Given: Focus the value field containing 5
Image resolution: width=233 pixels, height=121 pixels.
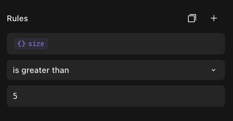Looking at the screenshot, I should point(116,96).
